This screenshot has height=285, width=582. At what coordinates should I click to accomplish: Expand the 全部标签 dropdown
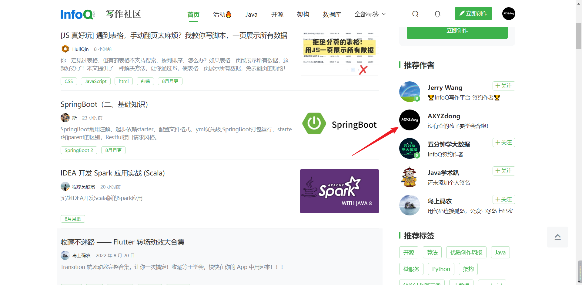[370, 14]
